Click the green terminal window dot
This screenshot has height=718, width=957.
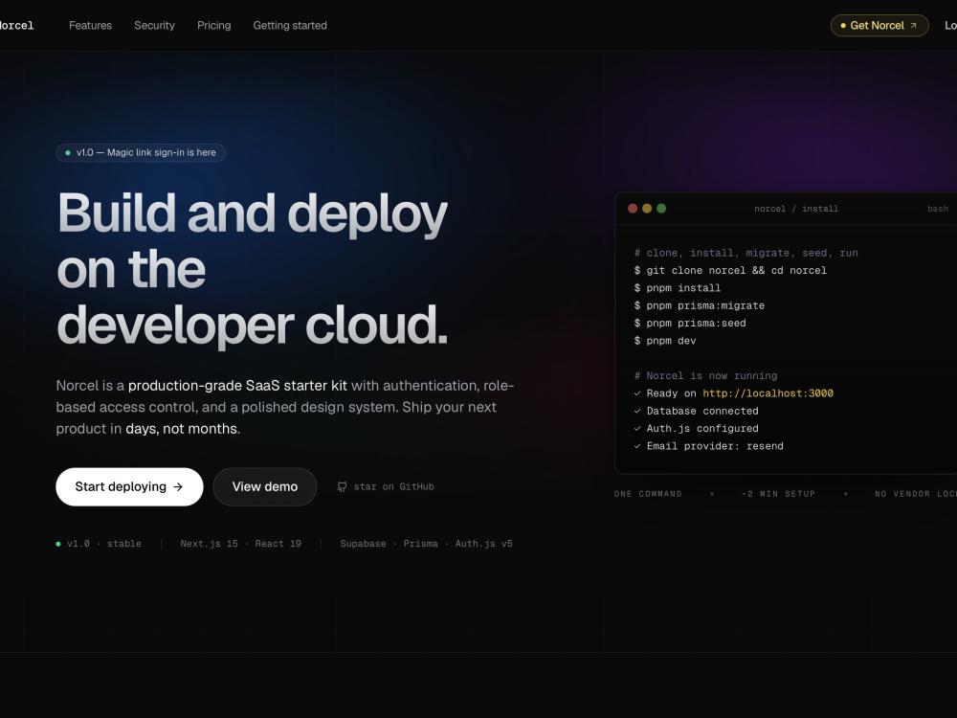click(x=661, y=208)
